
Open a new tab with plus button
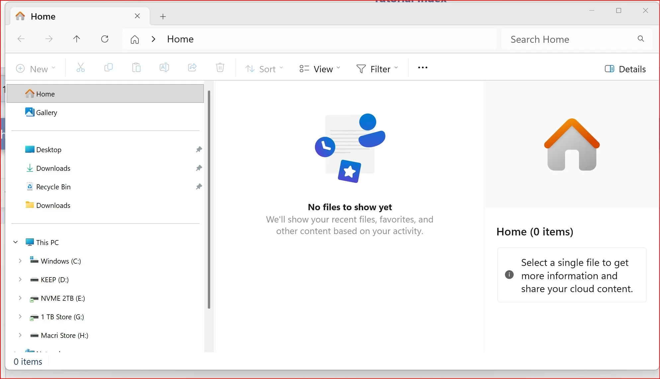(x=163, y=17)
